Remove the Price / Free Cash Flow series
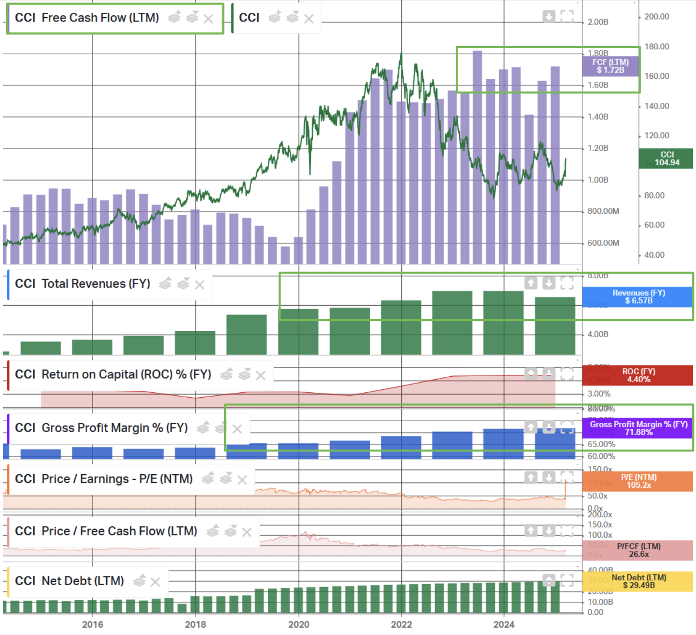This screenshot has width=696, height=635. click(x=247, y=532)
